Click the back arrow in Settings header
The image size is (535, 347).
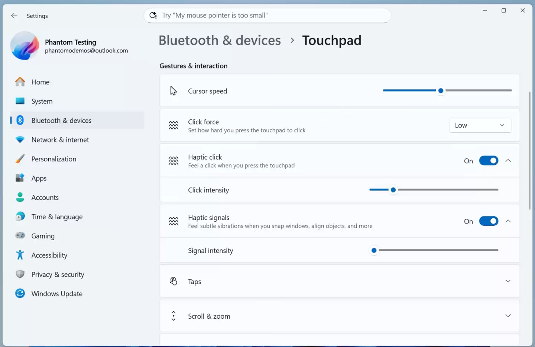(14, 16)
